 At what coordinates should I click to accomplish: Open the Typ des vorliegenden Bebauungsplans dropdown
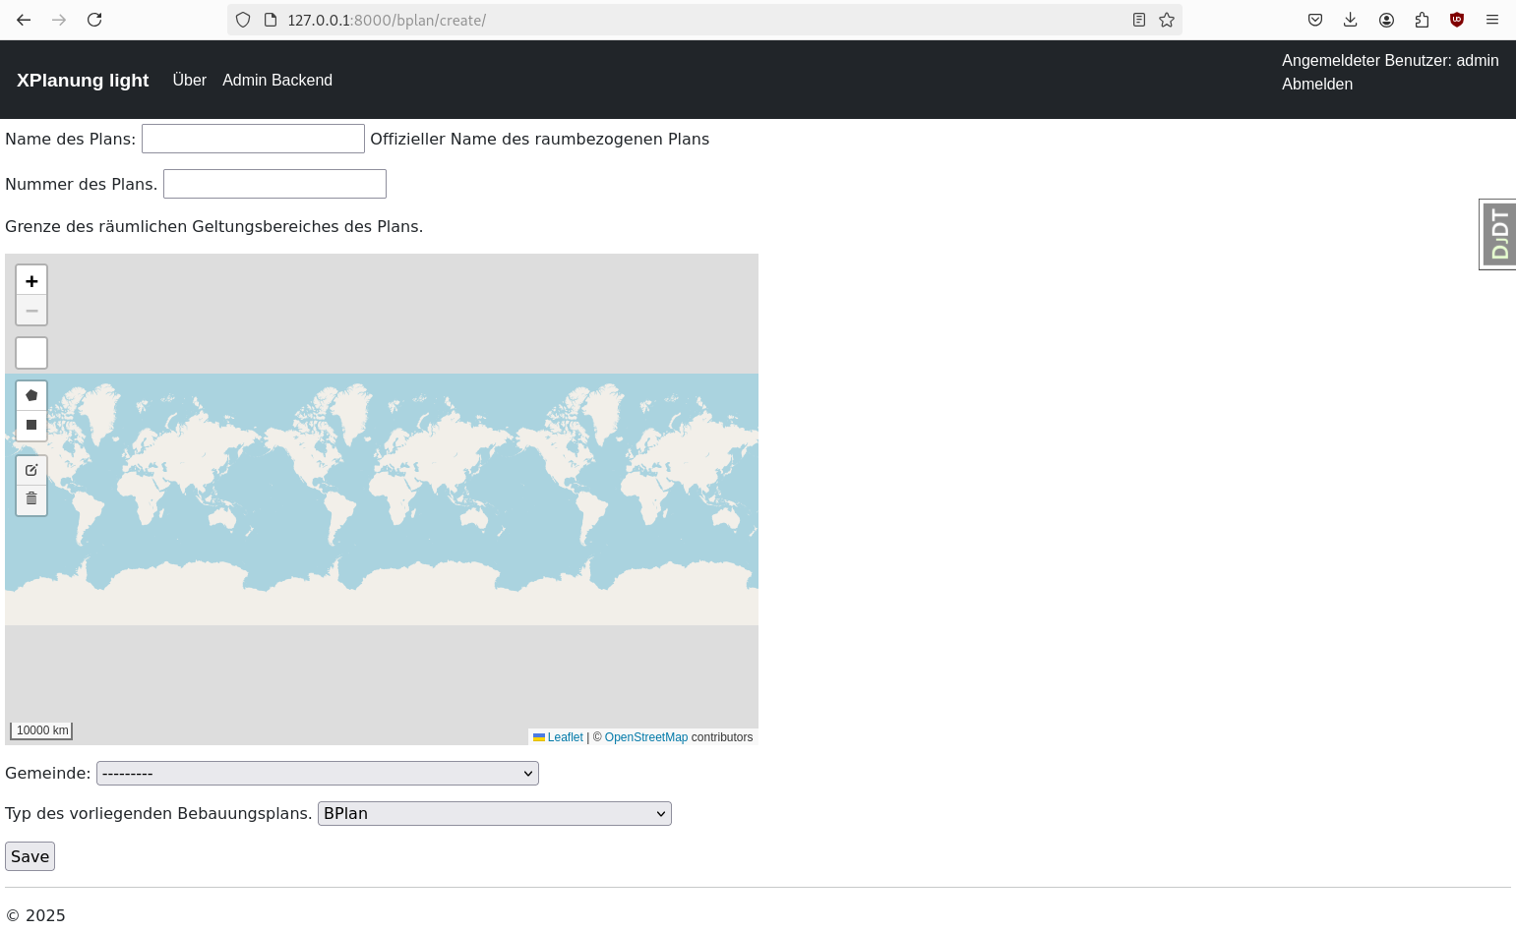pyautogui.click(x=495, y=814)
